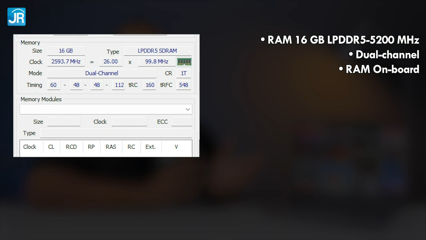426x240 pixels.
Task: Click the CL column header in timings table
Action: coord(51,147)
